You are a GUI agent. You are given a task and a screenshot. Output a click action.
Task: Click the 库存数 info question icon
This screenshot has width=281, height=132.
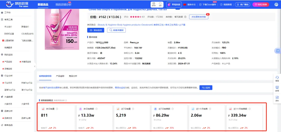point(185,17)
